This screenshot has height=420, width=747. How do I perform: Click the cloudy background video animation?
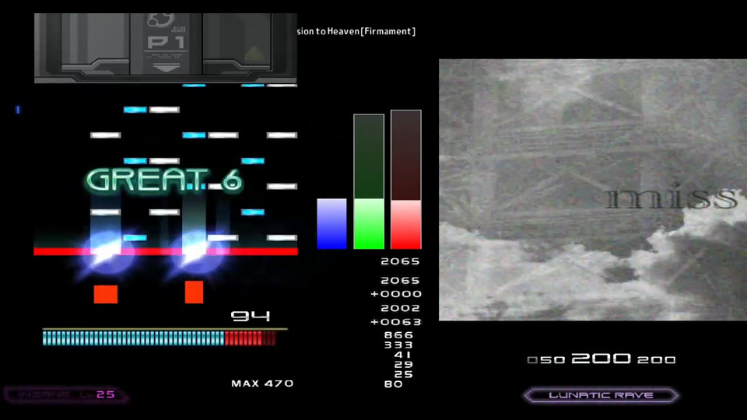[x=593, y=190]
